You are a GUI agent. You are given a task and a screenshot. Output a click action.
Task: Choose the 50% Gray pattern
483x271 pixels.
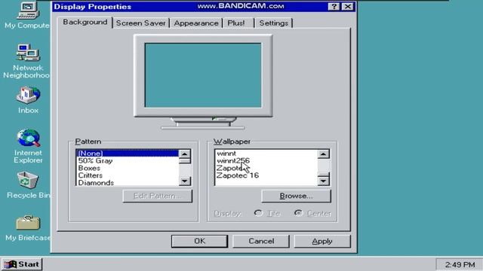point(128,160)
